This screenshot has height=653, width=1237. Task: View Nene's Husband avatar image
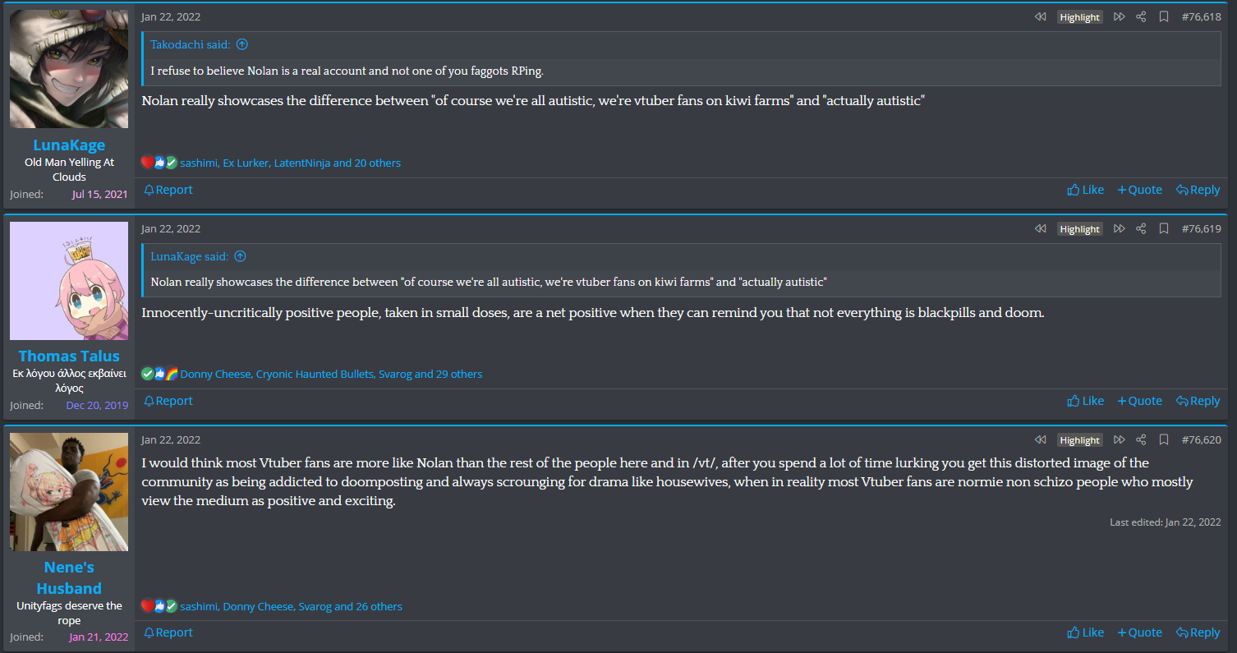tap(69, 492)
